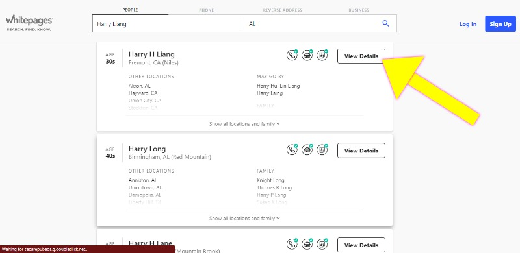Screen dimensions: 520x253
Task: Click the Birmingham, AL (Red Mountain) location text
Action: [x=170, y=157]
